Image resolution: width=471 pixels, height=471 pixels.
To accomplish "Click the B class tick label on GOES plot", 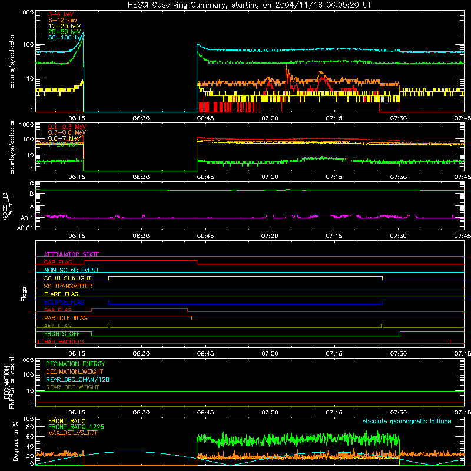I will pos(32,194).
